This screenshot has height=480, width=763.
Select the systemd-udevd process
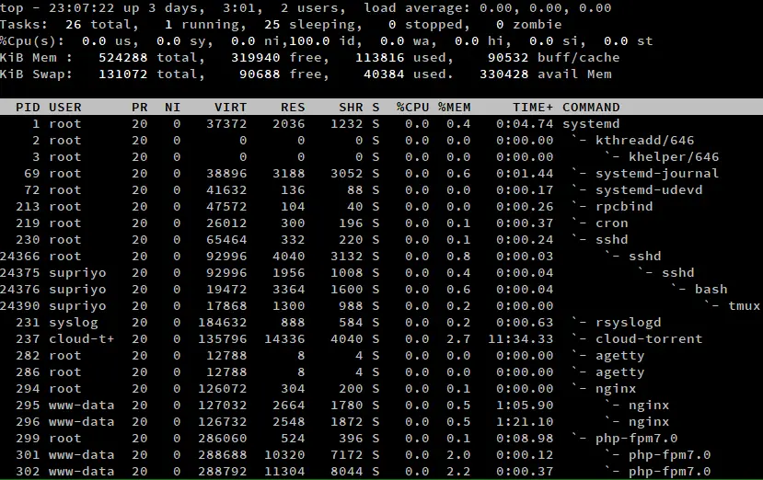tap(381, 190)
